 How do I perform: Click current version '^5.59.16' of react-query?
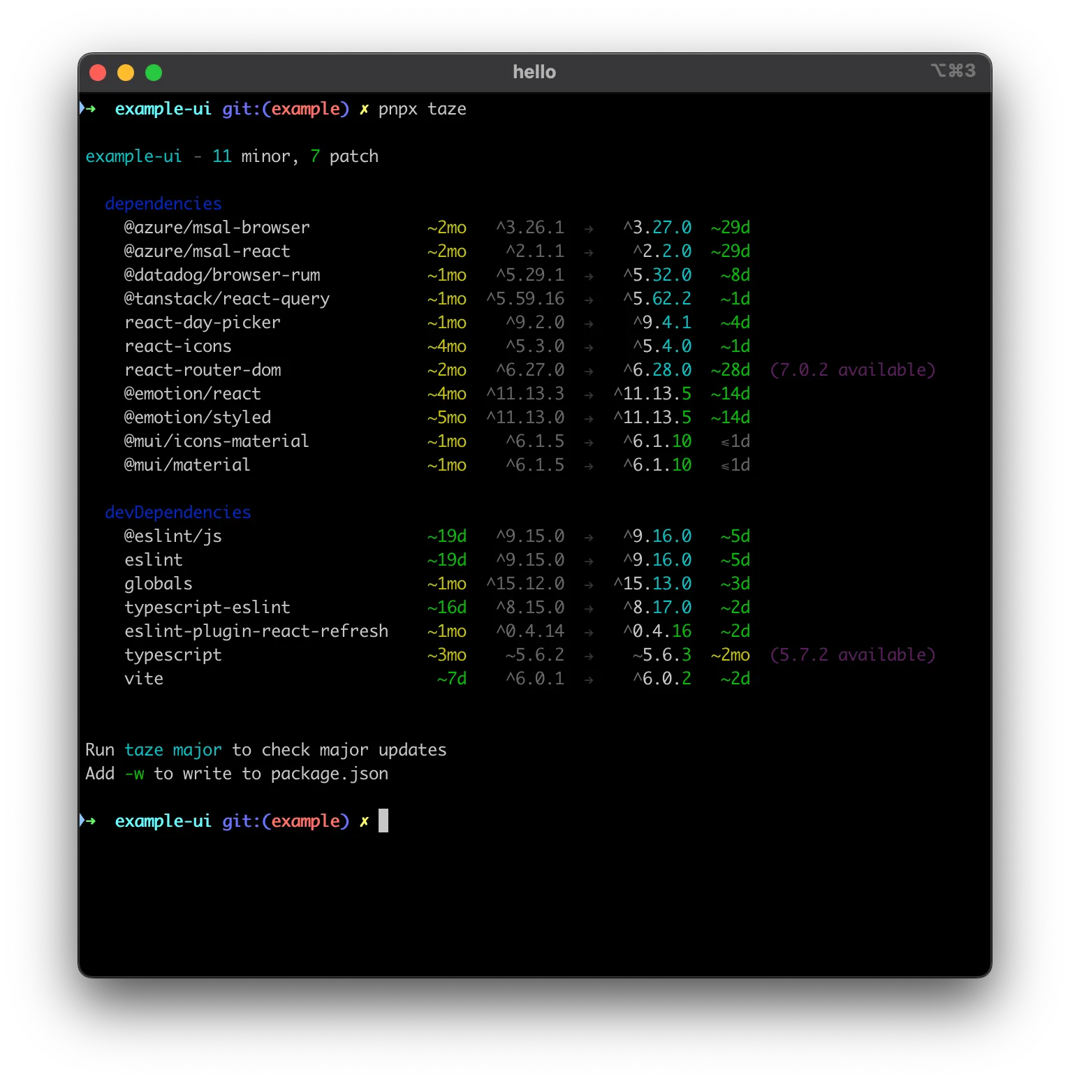[x=525, y=299]
